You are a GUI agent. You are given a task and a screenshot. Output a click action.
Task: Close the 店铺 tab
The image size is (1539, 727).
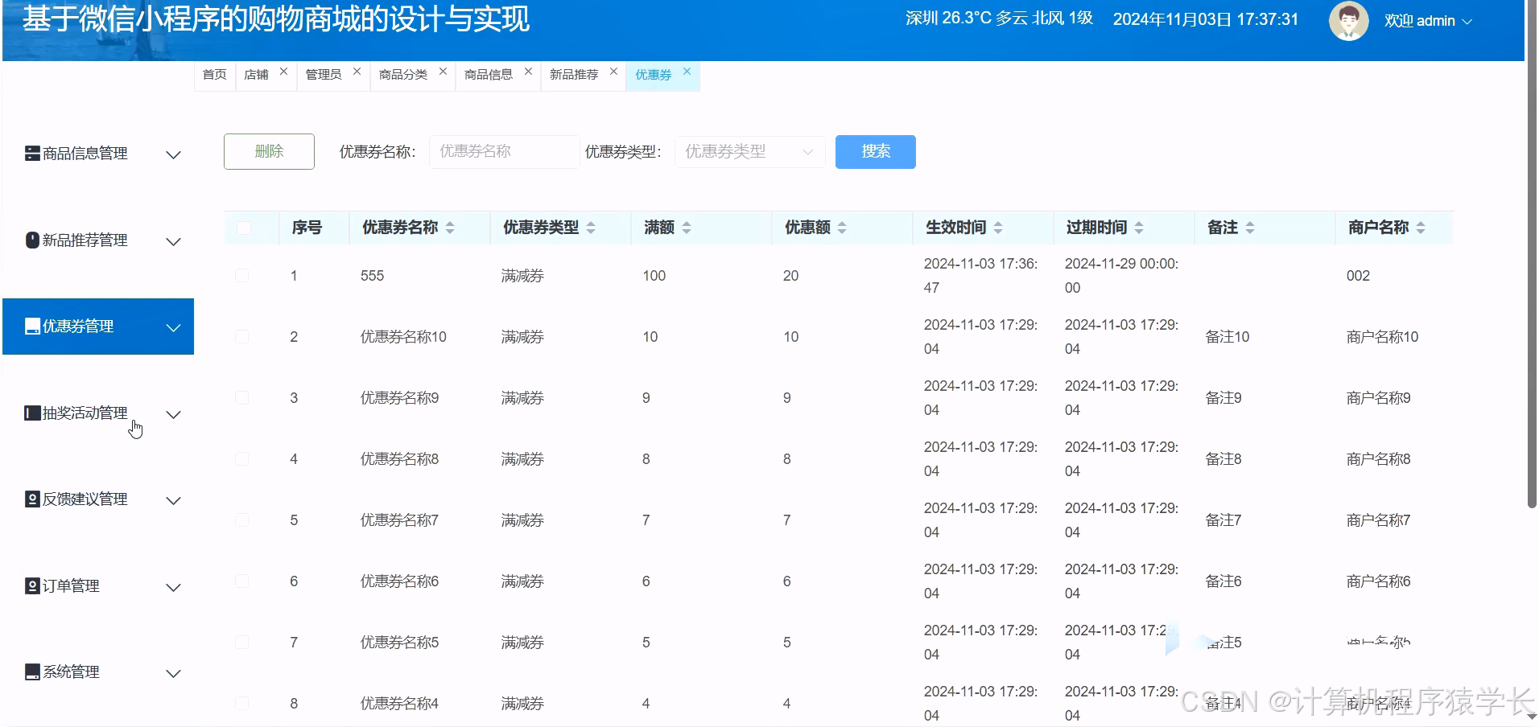tap(283, 72)
